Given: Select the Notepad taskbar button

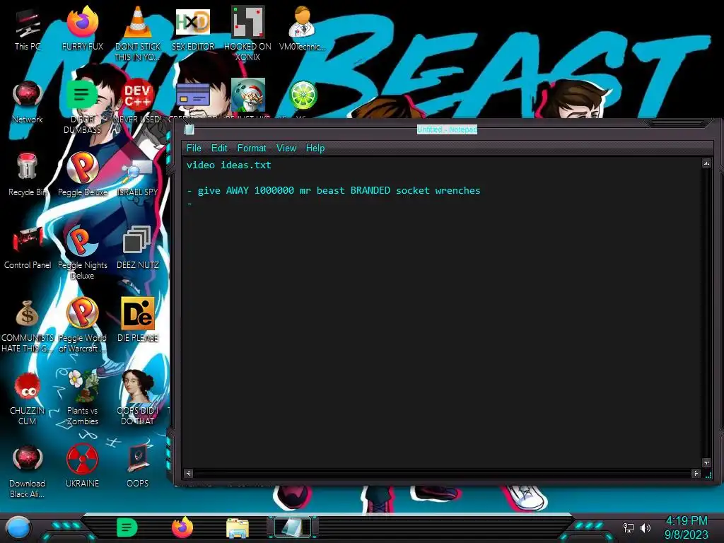Looking at the screenshot, I should pos(293,527).
